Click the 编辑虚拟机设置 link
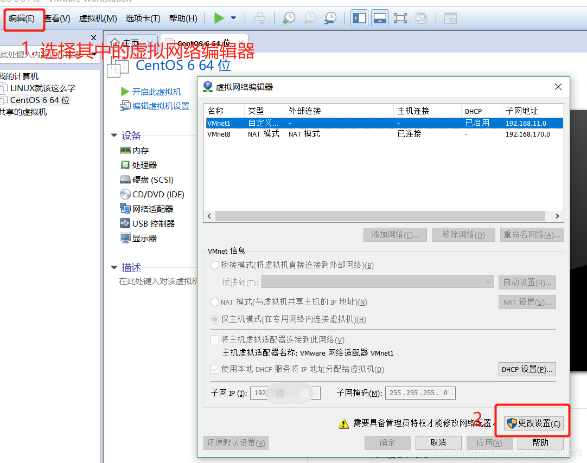587x463 pixels. [x=161, y=106]
